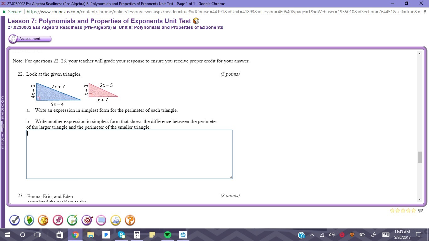The width and height of the screenshot is (429, 241).
Task: Click in the question 22 answer text box
Action: click(129, 154)
